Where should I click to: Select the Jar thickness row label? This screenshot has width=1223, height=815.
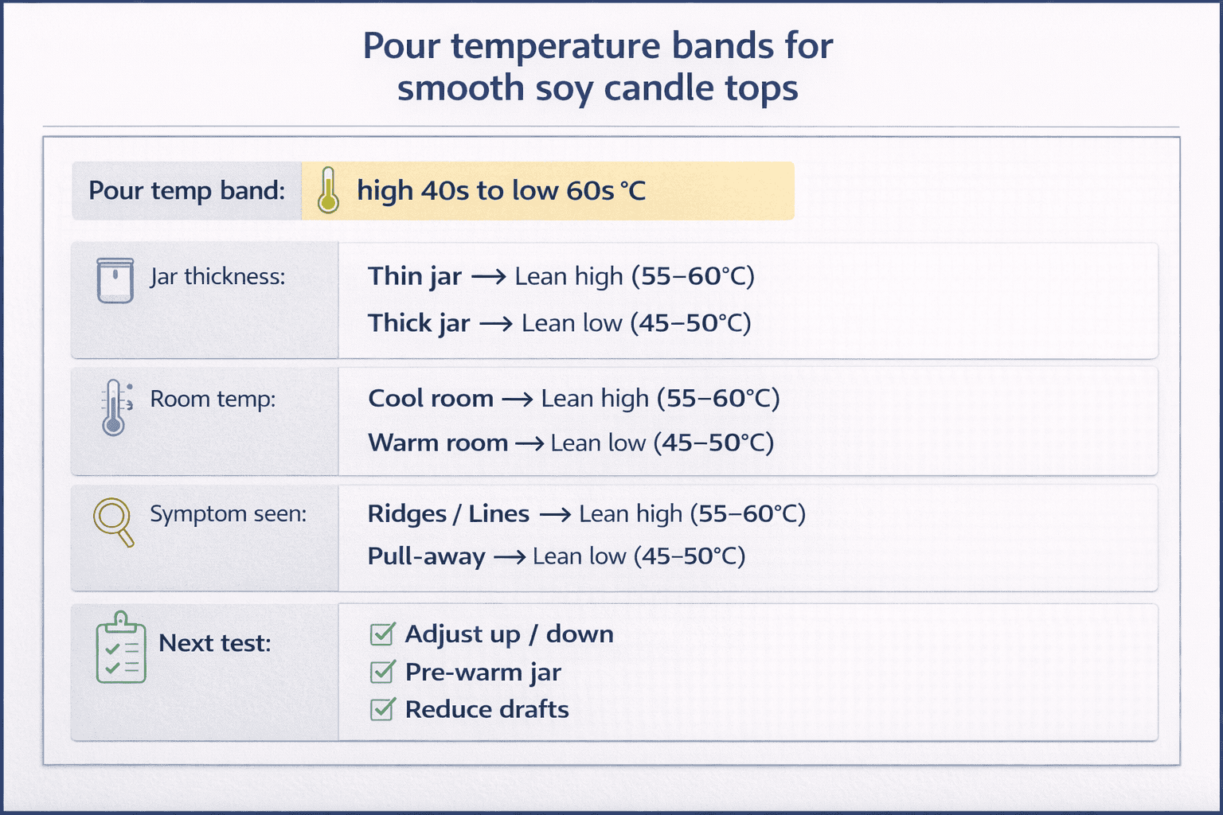tap(217, 277)
